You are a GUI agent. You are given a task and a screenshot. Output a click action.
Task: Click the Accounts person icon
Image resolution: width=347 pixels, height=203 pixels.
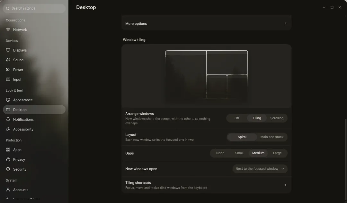click(x=8, y=190)
